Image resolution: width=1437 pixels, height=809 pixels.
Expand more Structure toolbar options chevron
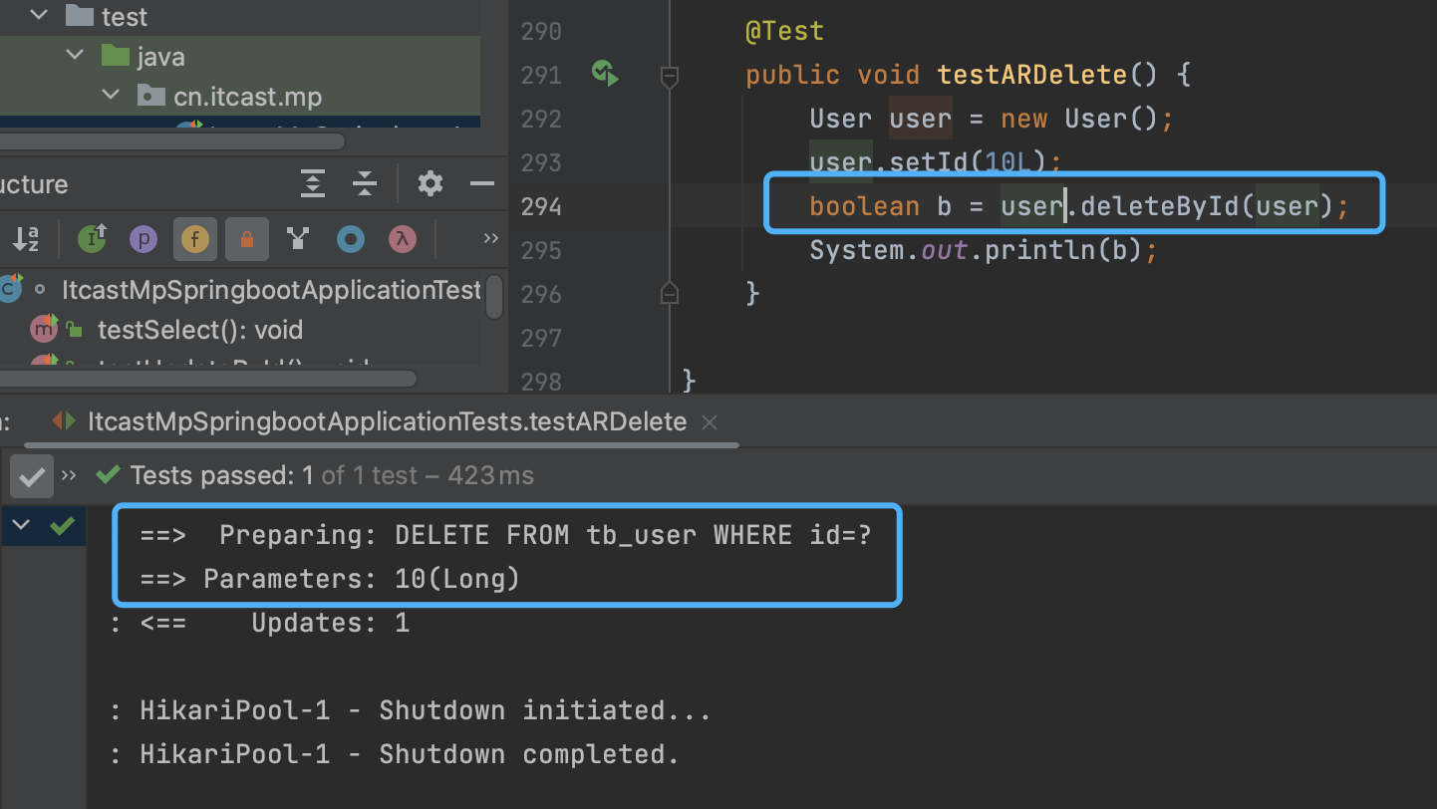[490, 238]
